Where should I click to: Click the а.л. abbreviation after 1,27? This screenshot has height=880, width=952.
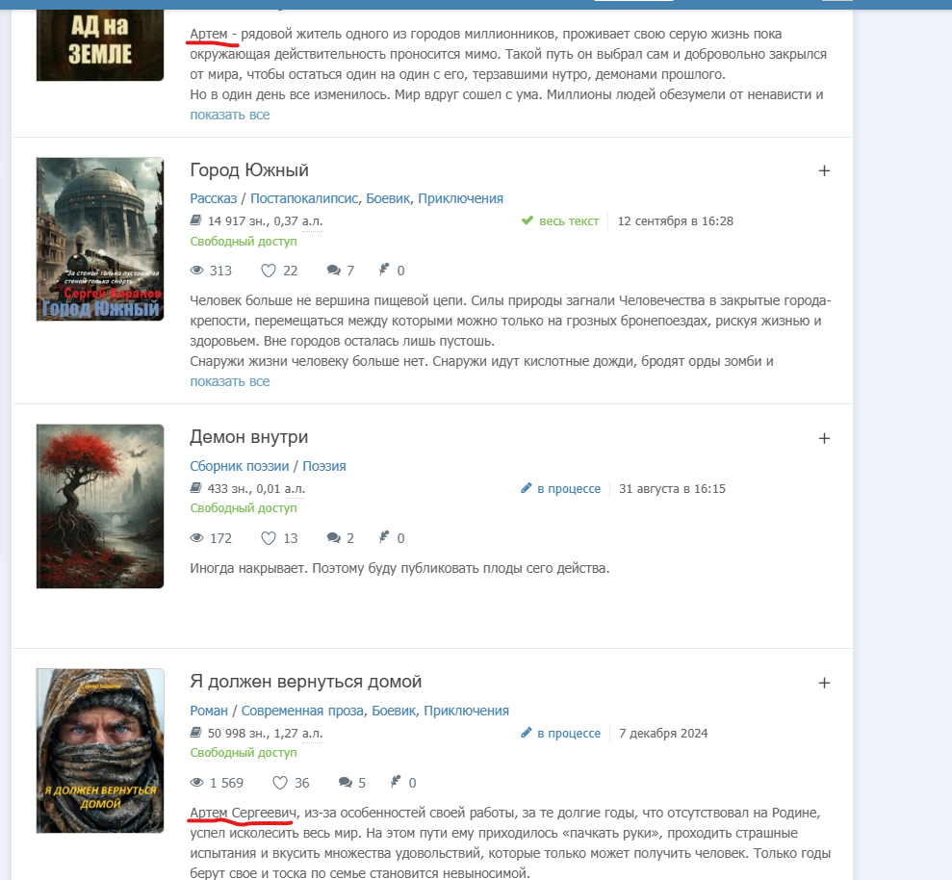[x=313, y=734]
